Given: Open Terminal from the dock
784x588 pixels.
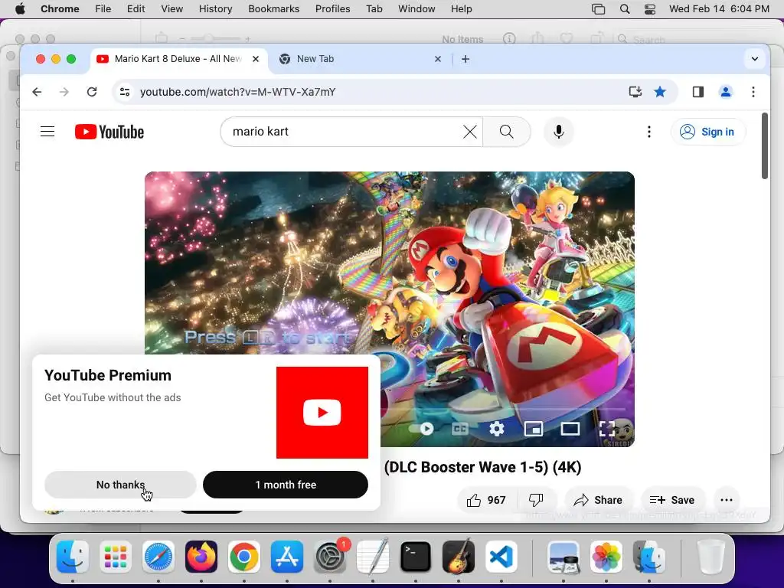Looking at the screenshot, I should pos(416,557).
